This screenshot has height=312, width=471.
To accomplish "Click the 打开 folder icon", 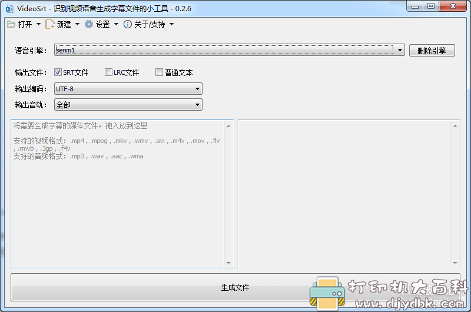I will point(11,24).
